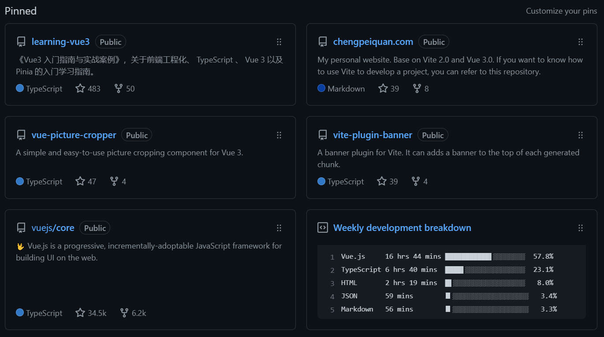The height and width of the screenshot is (337, 604).
Task: Click the drag handle on learning-vue3 card
Action: tap(279, 42)
